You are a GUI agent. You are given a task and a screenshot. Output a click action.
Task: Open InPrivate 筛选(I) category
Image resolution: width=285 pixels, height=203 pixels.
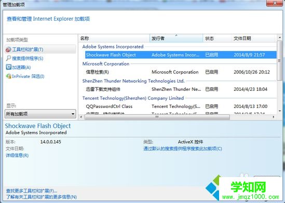point(28,76)
